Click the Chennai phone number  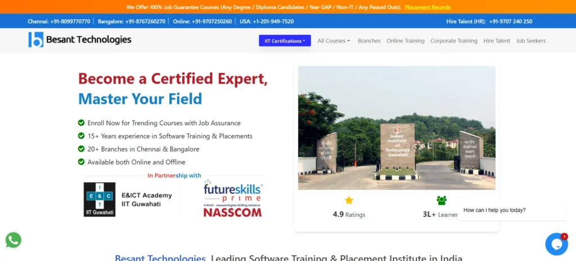[x=70, y=21]
